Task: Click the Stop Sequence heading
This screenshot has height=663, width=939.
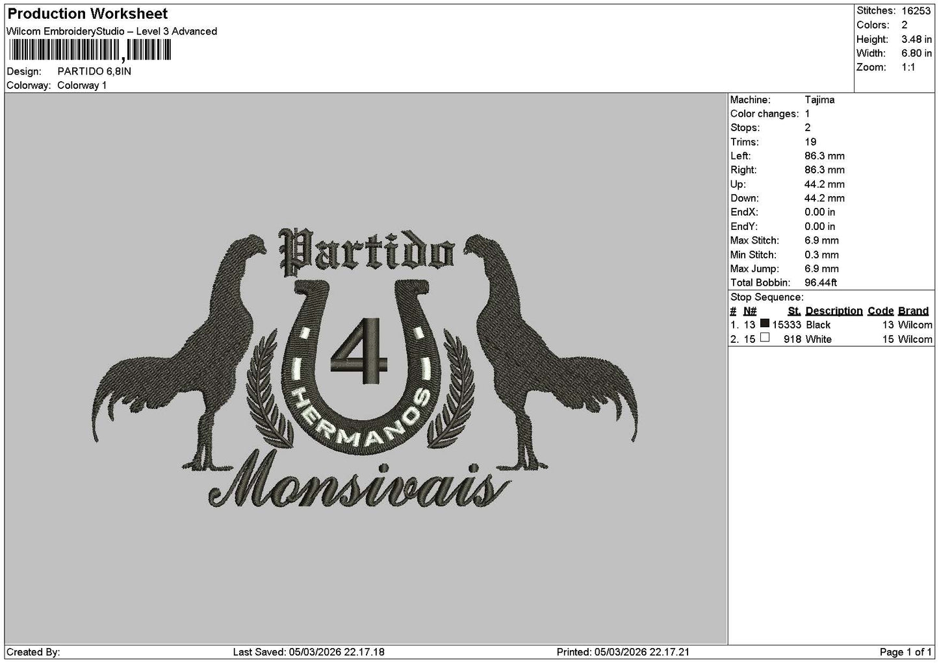Action: [767, 297]
